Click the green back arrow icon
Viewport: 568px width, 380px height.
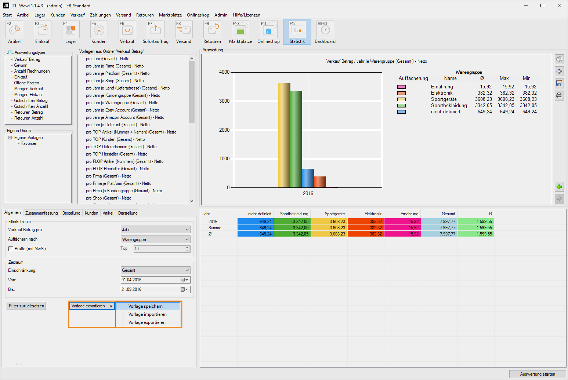coord(559,187)
